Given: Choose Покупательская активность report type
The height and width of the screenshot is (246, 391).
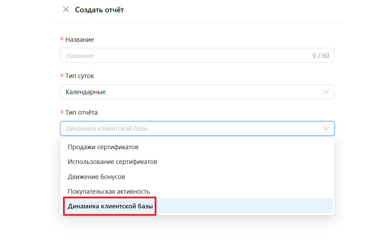Looking at the screenshot, I should pyautogui.click(x=108, y=192).
